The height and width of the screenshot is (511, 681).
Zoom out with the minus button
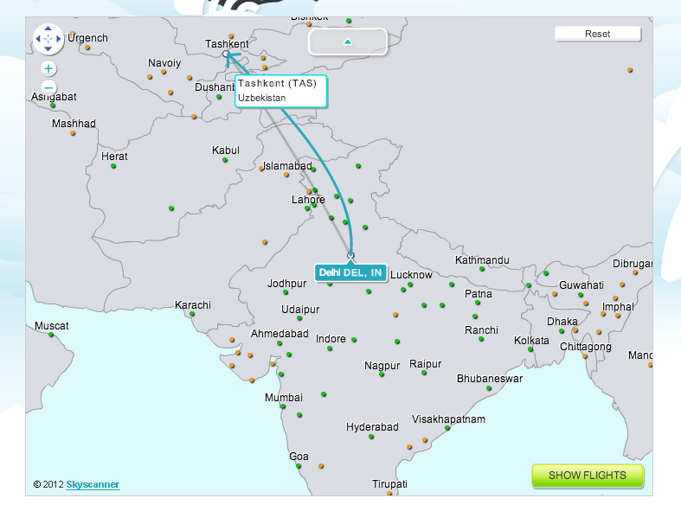48,87
